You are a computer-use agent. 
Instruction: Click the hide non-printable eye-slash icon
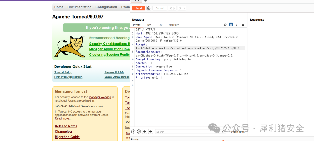click(225, 25)
